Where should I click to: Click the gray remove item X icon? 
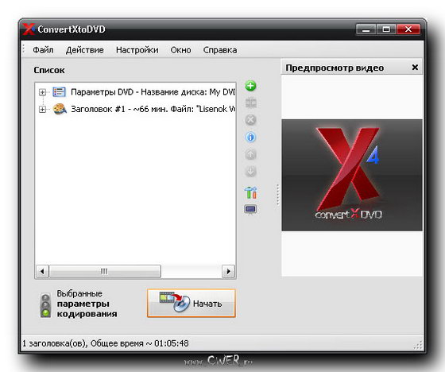250,120
